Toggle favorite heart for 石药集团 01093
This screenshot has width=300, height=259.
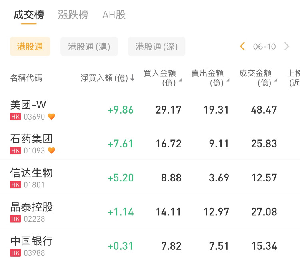(52, 151)
